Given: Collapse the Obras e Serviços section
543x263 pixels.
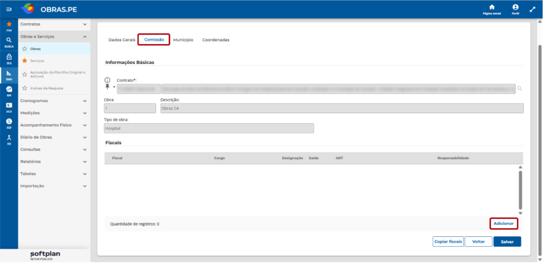Looking at the screenshot, I should (x=54, y=37).
